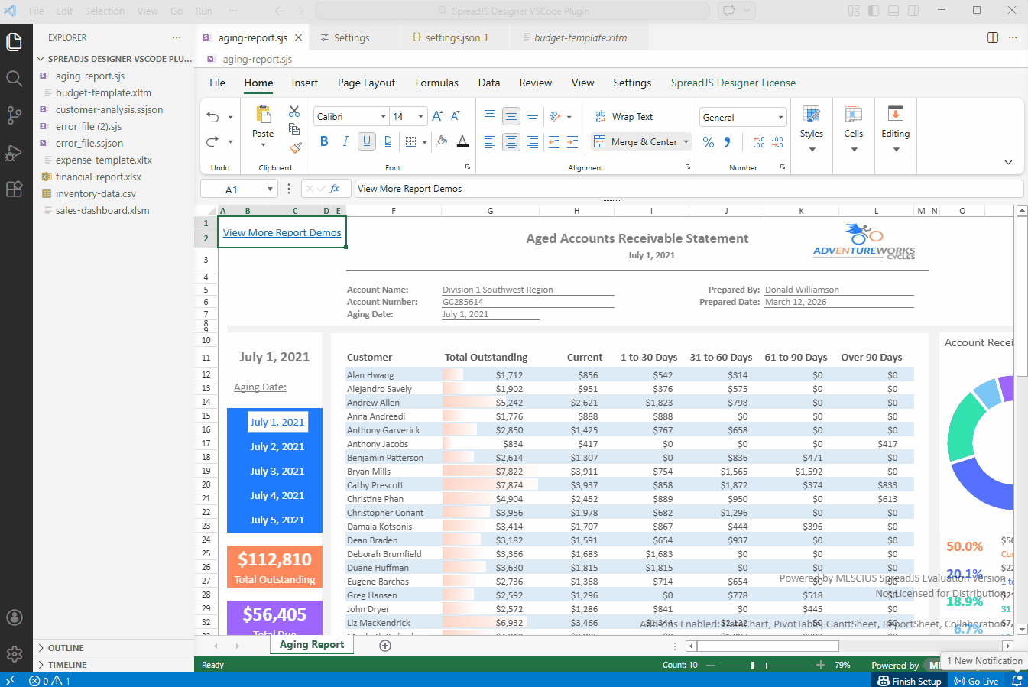Screen dimensions: 1028x687
Task: Click the Undo arrow icon
Action: point(213,117)
